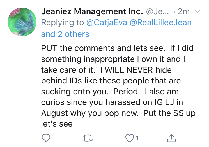Screen dimensions: 209x147
Task: Click the 'August why you pop now' line
Action: pos(90,113)
